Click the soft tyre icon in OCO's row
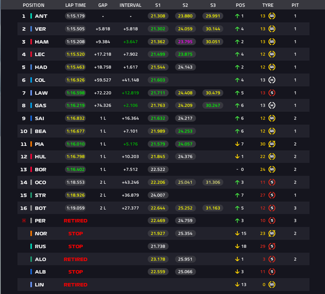325x294 pixels. click(x=272, y=182)
